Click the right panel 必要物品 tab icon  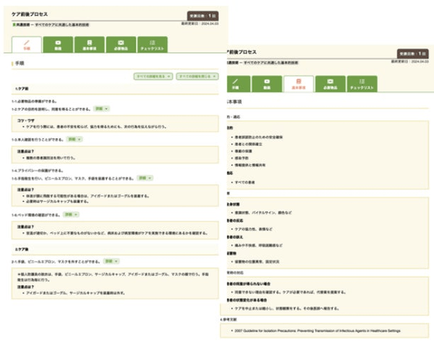[331, 81]
